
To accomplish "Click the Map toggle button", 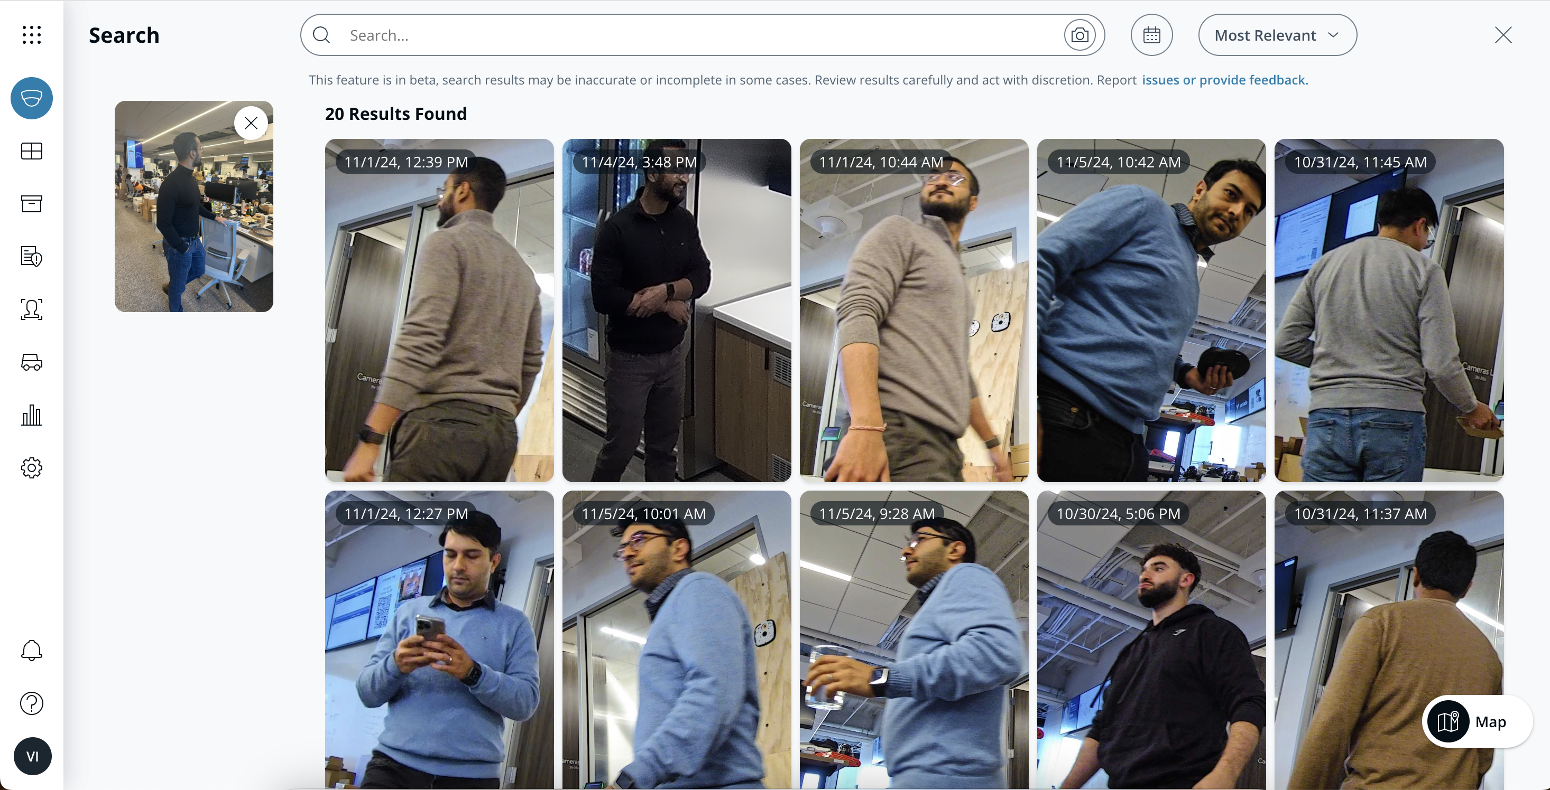I will [1474, 721].
